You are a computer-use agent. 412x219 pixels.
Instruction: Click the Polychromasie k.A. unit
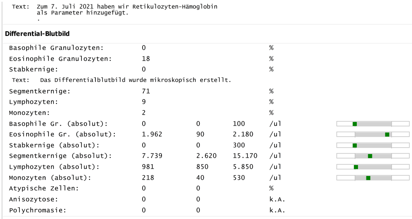pyautogui.click(x=277, y=210)
